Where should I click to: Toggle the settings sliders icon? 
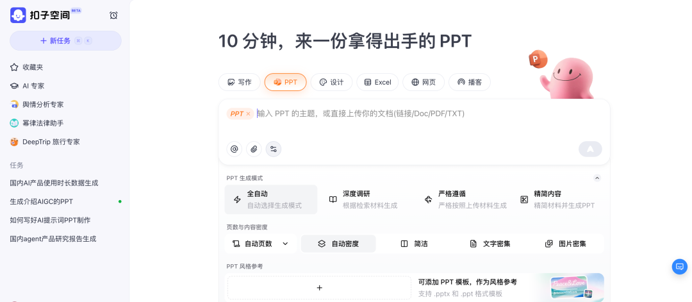273,149
